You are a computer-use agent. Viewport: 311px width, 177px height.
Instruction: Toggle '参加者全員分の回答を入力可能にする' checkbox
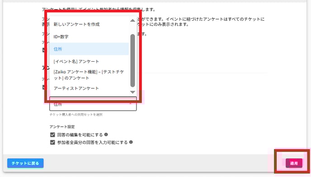click(x=52, y=142)
